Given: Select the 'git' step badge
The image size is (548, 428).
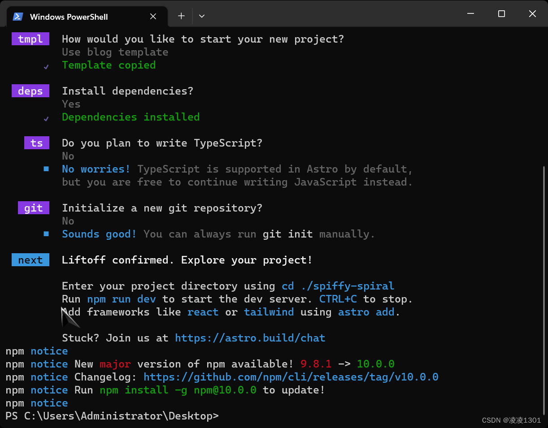Looking at the screenshot, I should (33, 208).
